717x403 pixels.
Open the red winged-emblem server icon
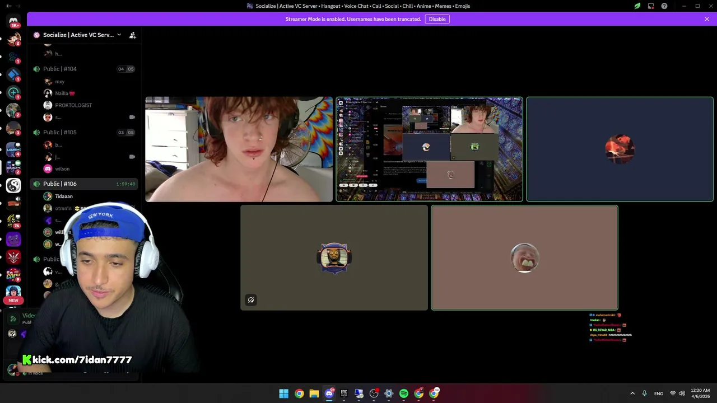point(13,257)
